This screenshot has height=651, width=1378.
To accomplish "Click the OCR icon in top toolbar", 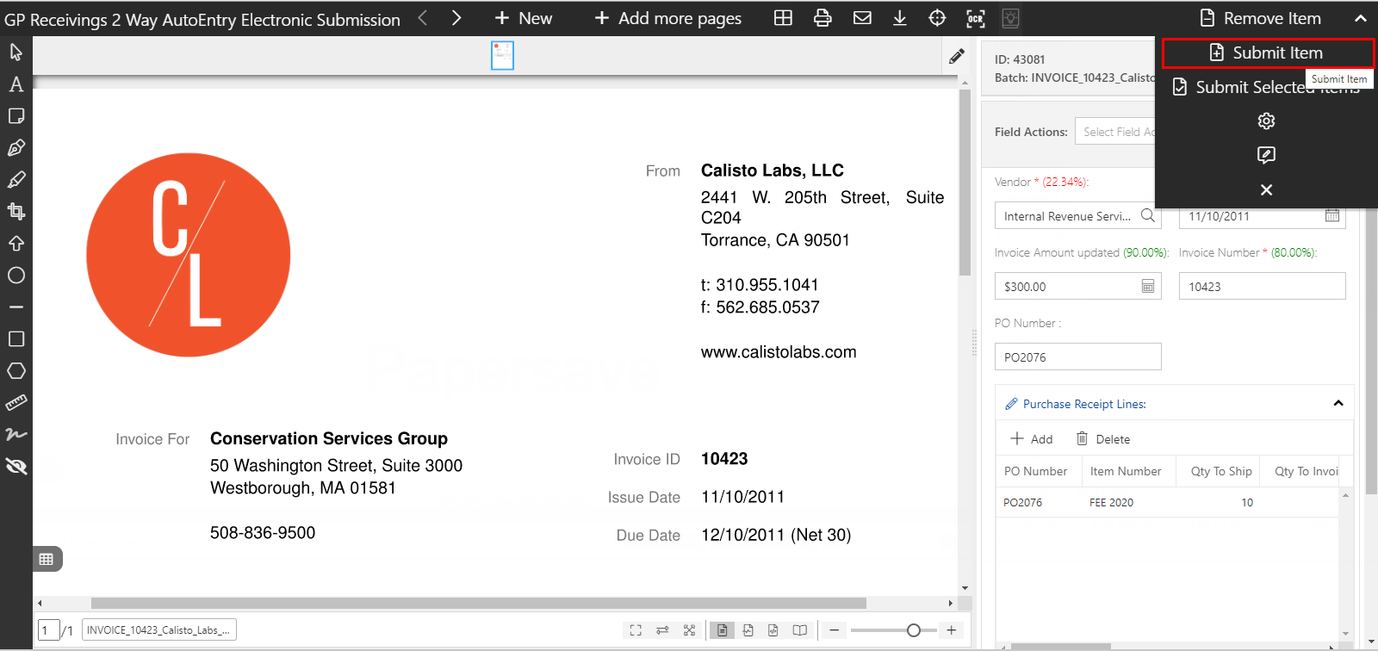I will [x=975, y=18].
